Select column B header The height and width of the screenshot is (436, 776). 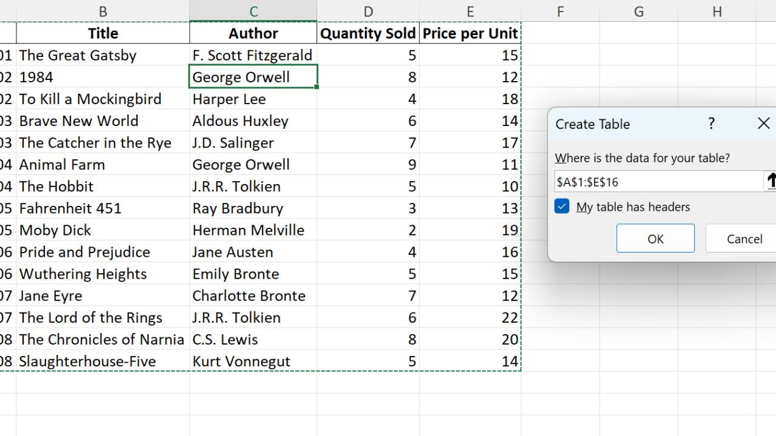(x=103, y=11)
